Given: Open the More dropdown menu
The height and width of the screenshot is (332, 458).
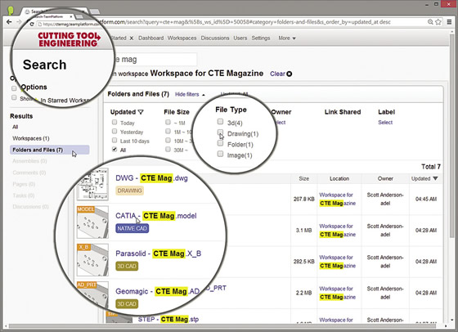Looking at the screenshot, I should point(287,38).
